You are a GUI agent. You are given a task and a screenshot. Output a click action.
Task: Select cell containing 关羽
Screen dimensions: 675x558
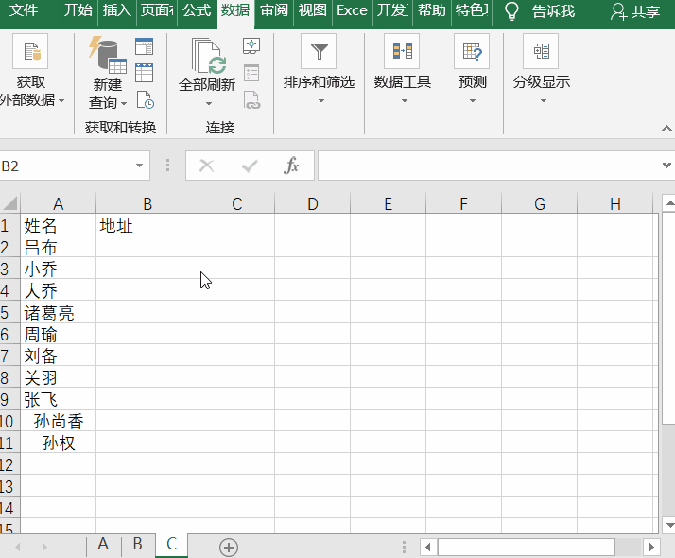[x=58, y=377]
